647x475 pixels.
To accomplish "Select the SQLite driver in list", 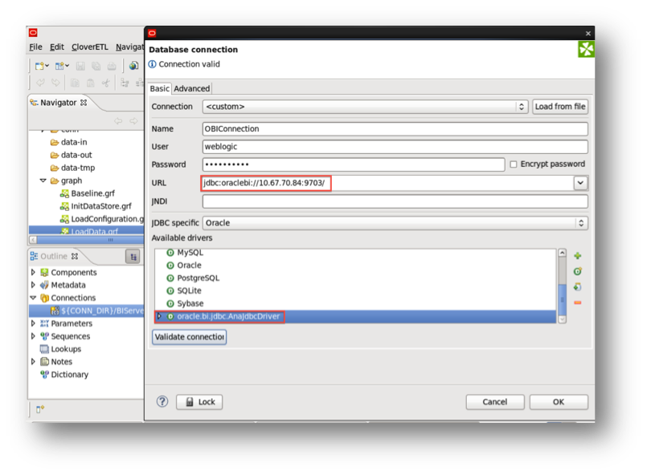I will (x=189, y=290).
